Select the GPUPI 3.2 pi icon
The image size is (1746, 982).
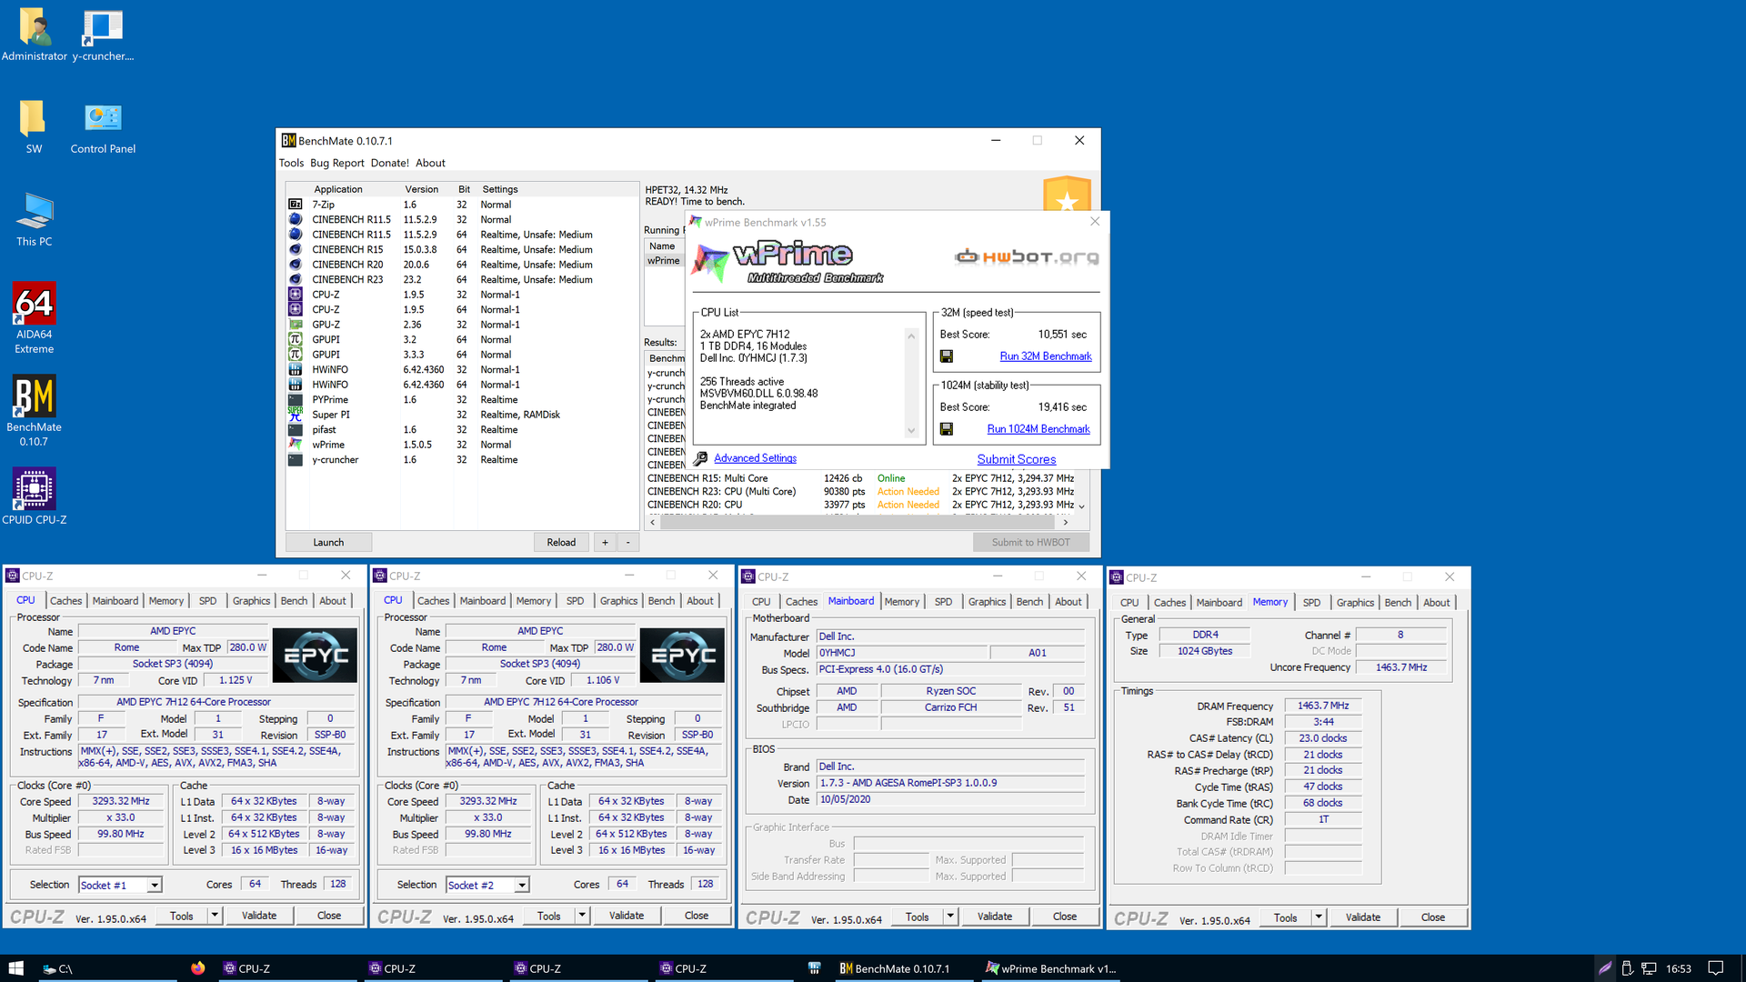[x=296, y=339]
